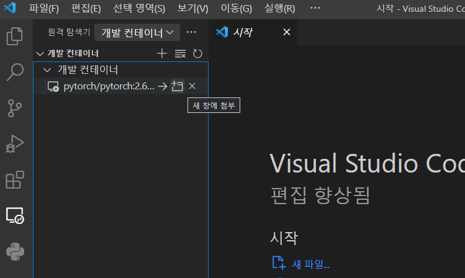Open the 편집(E) menu
This screenshot has width=465, height=278.
coord(86,9)
